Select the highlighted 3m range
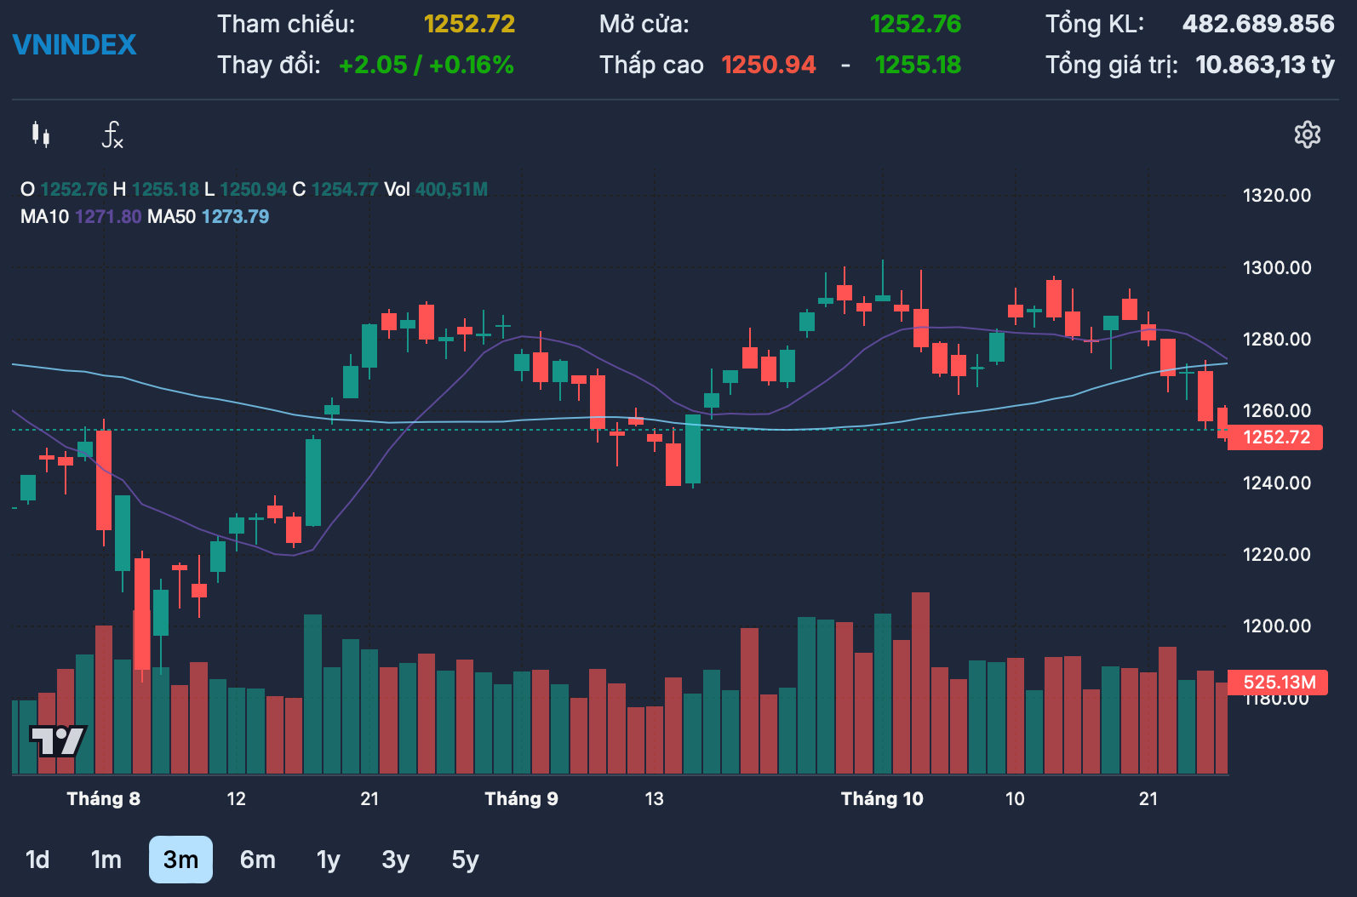1357x897 pixels. pos(180,860)
